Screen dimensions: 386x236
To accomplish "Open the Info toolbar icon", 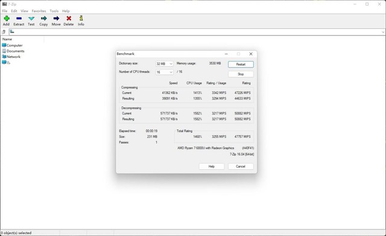I will coord(81,18).
